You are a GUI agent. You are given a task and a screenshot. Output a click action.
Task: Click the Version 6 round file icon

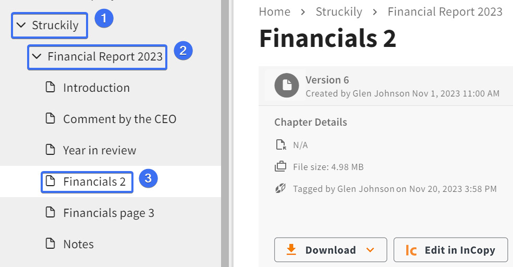[x=287, y=85]
